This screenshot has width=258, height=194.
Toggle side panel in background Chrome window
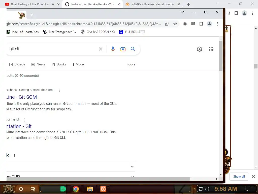point(236,13)
